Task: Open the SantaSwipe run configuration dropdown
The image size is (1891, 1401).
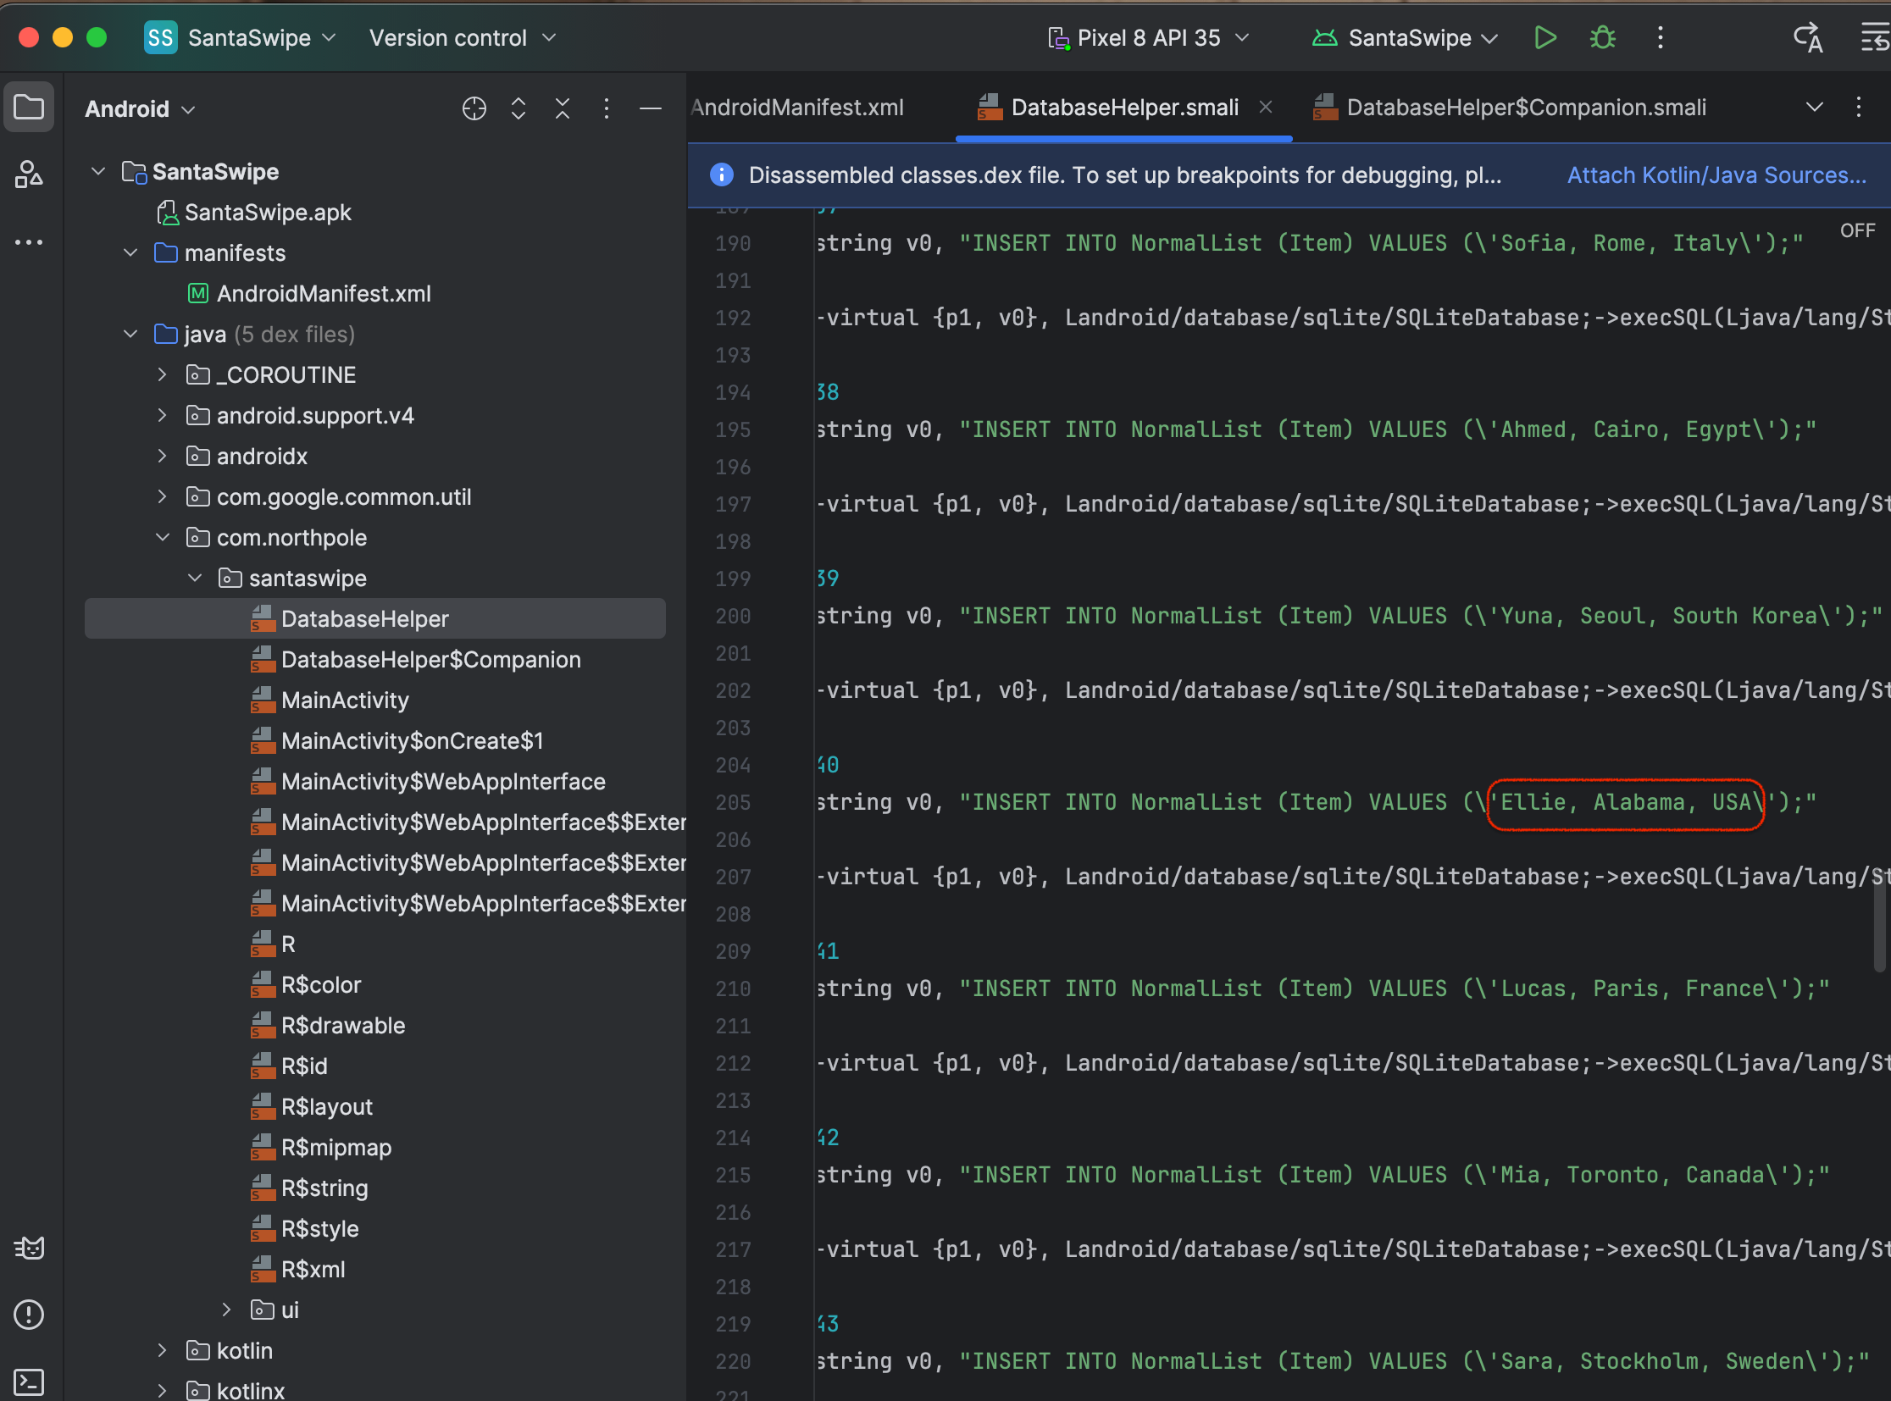Action: [1405, 38]
